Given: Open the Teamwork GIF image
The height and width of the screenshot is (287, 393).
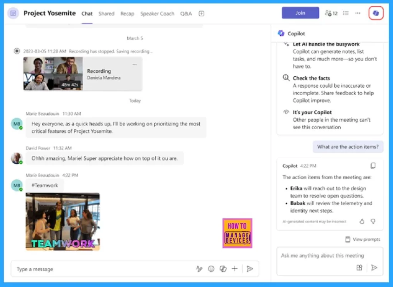Looking at the screenshot, I should pyautogui.click(x=63, y=221).
